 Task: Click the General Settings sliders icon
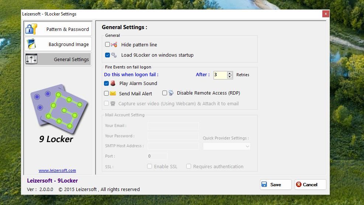(31, 59)
